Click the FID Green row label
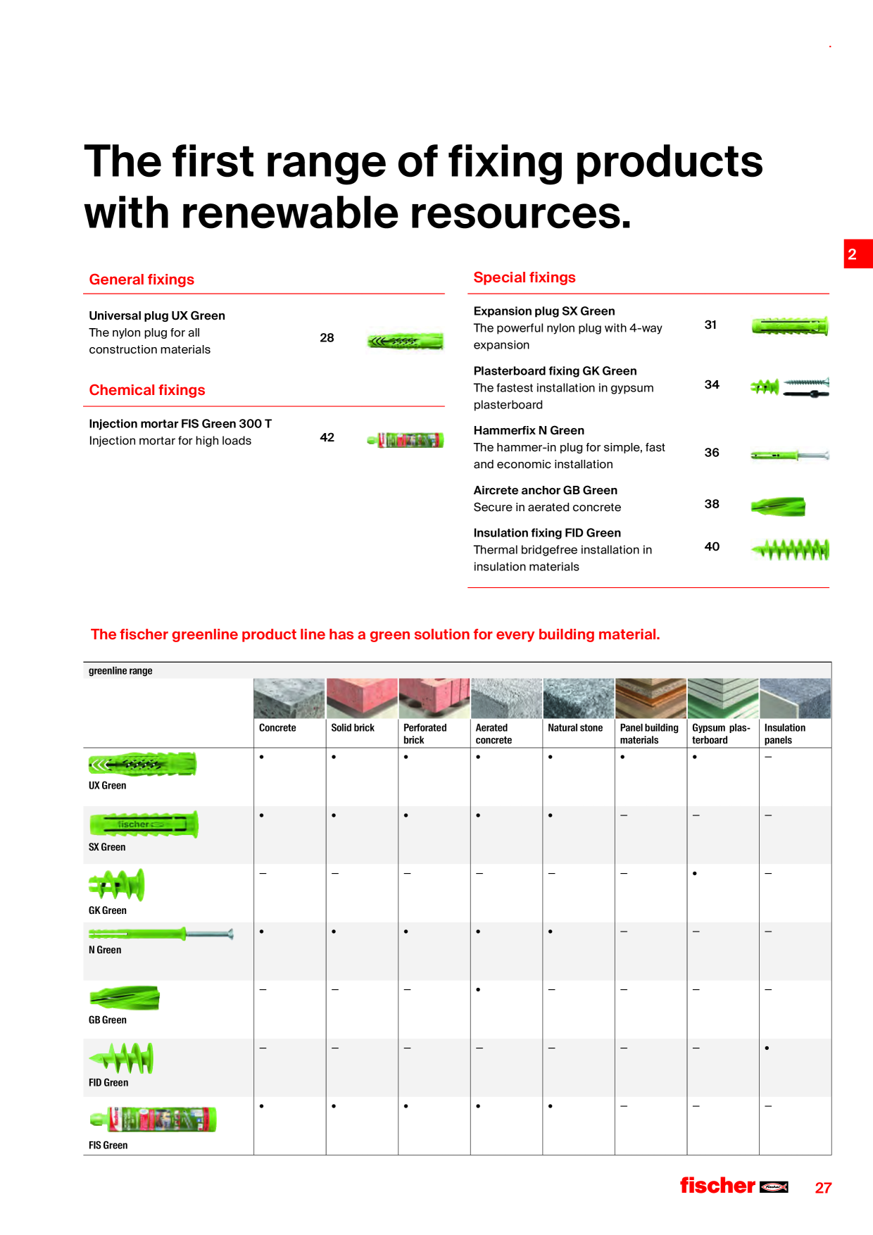The height and width of the screenshot is (1235, 873). (108, 1083)
